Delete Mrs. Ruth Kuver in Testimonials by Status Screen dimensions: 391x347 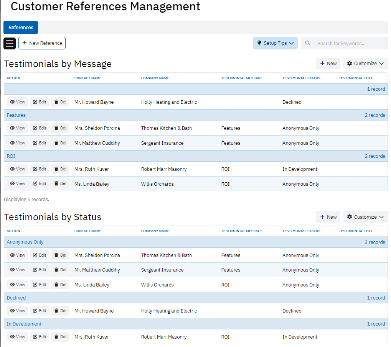point(60,337)
